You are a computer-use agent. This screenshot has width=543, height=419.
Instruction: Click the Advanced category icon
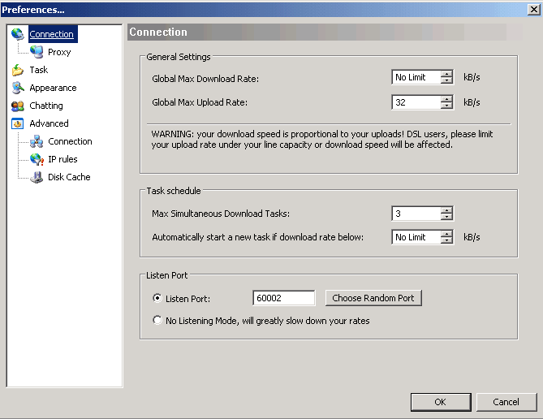tap(17, 123)
